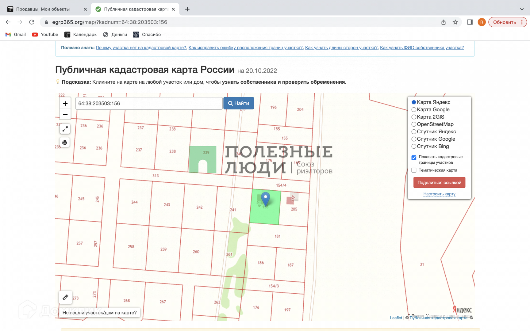
Task: Click the Поделиться ссылкой button
Action: [x=439, y=183]
